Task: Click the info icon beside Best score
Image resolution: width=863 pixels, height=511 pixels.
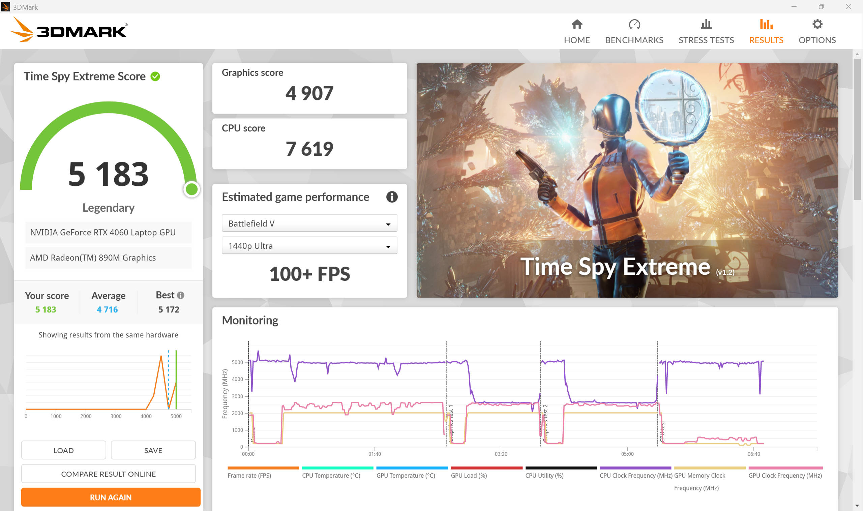Action: [x=180, y=295]
